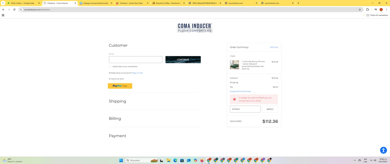This screenshot has width=390, height=164.
Task: Click the Edit Cart link
Action: pyautogui.click(x=274, y=47)
